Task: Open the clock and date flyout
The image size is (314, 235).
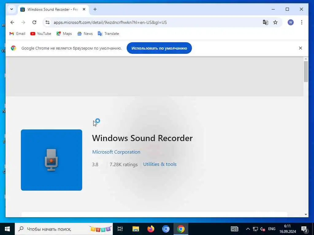Action: coord(288,229)
